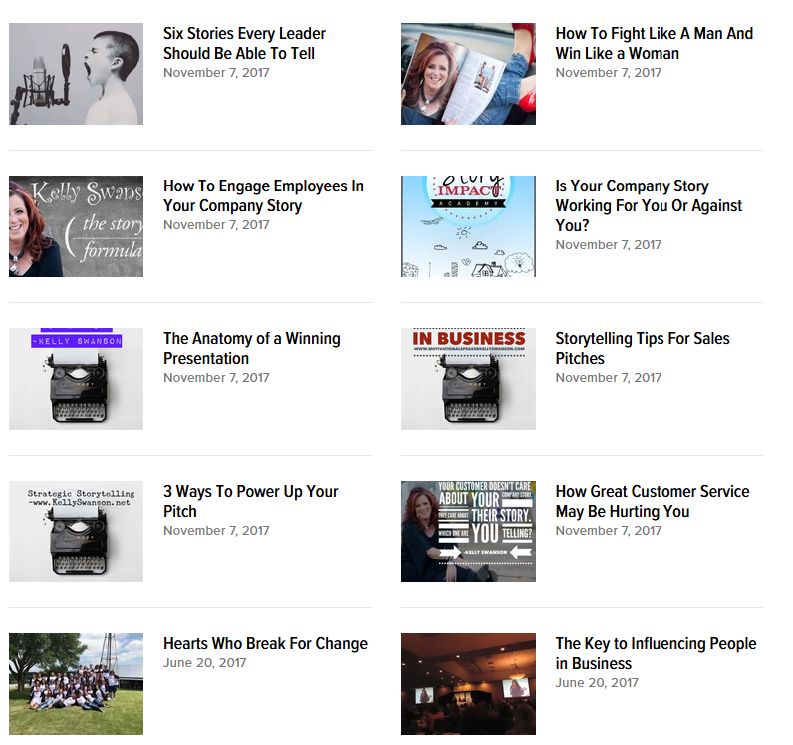This screenshot has width=793, height=745.
Task: Click the date under 'Storytelling Tips For Sales Pitches'
Action: click(x=609, y=378)
